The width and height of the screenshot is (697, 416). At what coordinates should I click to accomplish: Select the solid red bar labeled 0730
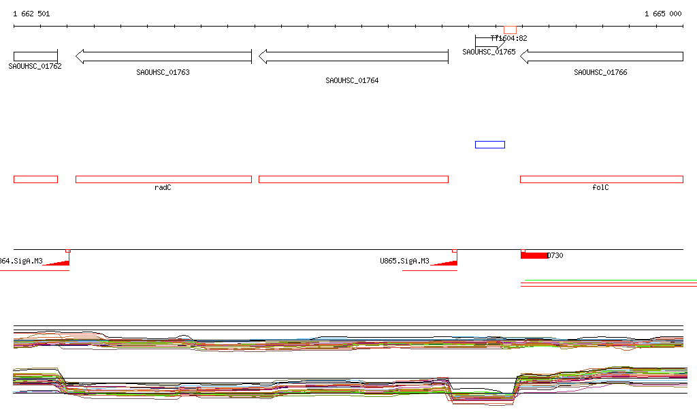(534, 255)
